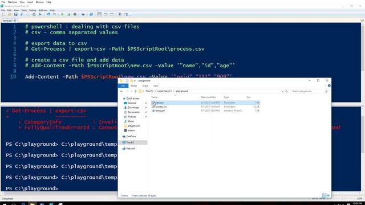The height and width of the screenshot is (205, 365).
Task: Sort by the Name column header
Action: coord(155,97)
